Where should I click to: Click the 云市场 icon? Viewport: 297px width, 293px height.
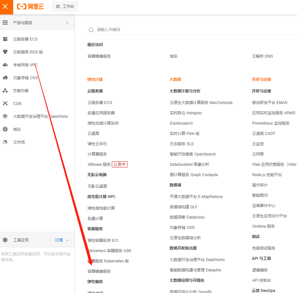(x=5, y=142)
